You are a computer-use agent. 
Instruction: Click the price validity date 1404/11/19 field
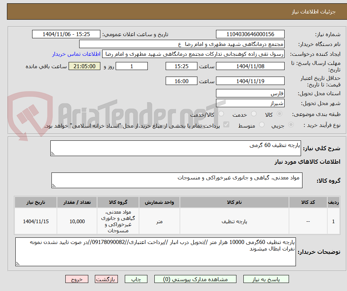(250, 81)
